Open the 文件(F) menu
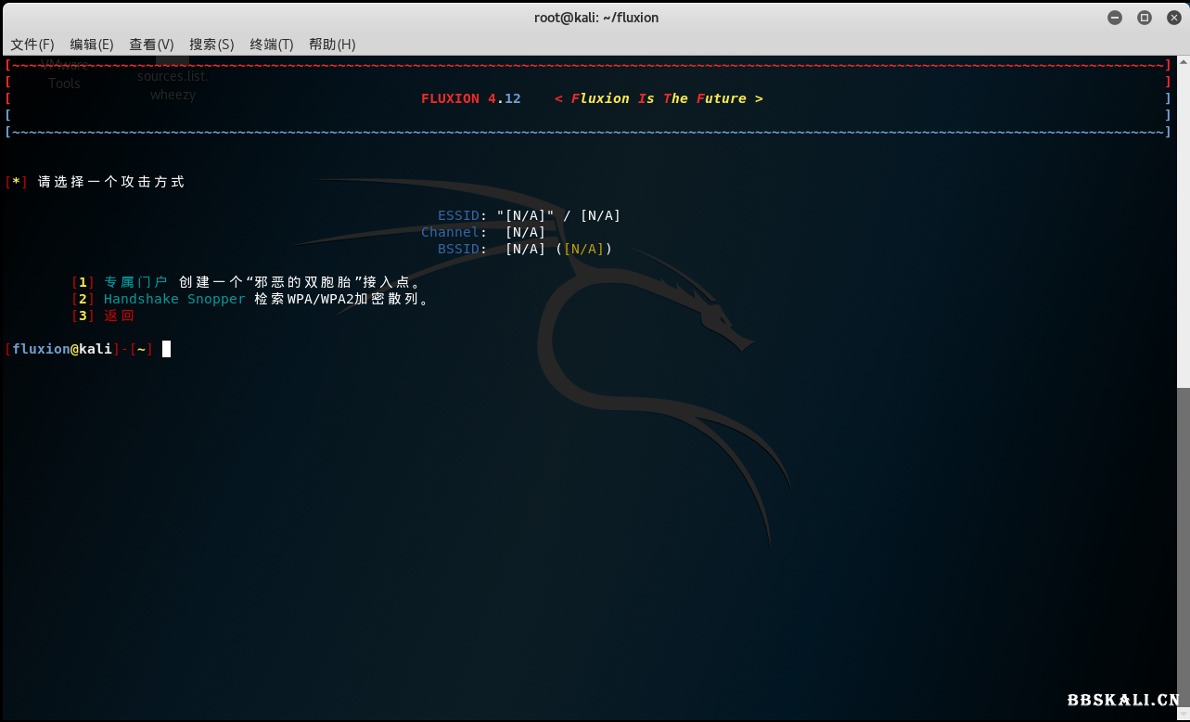 pos(32,45)
